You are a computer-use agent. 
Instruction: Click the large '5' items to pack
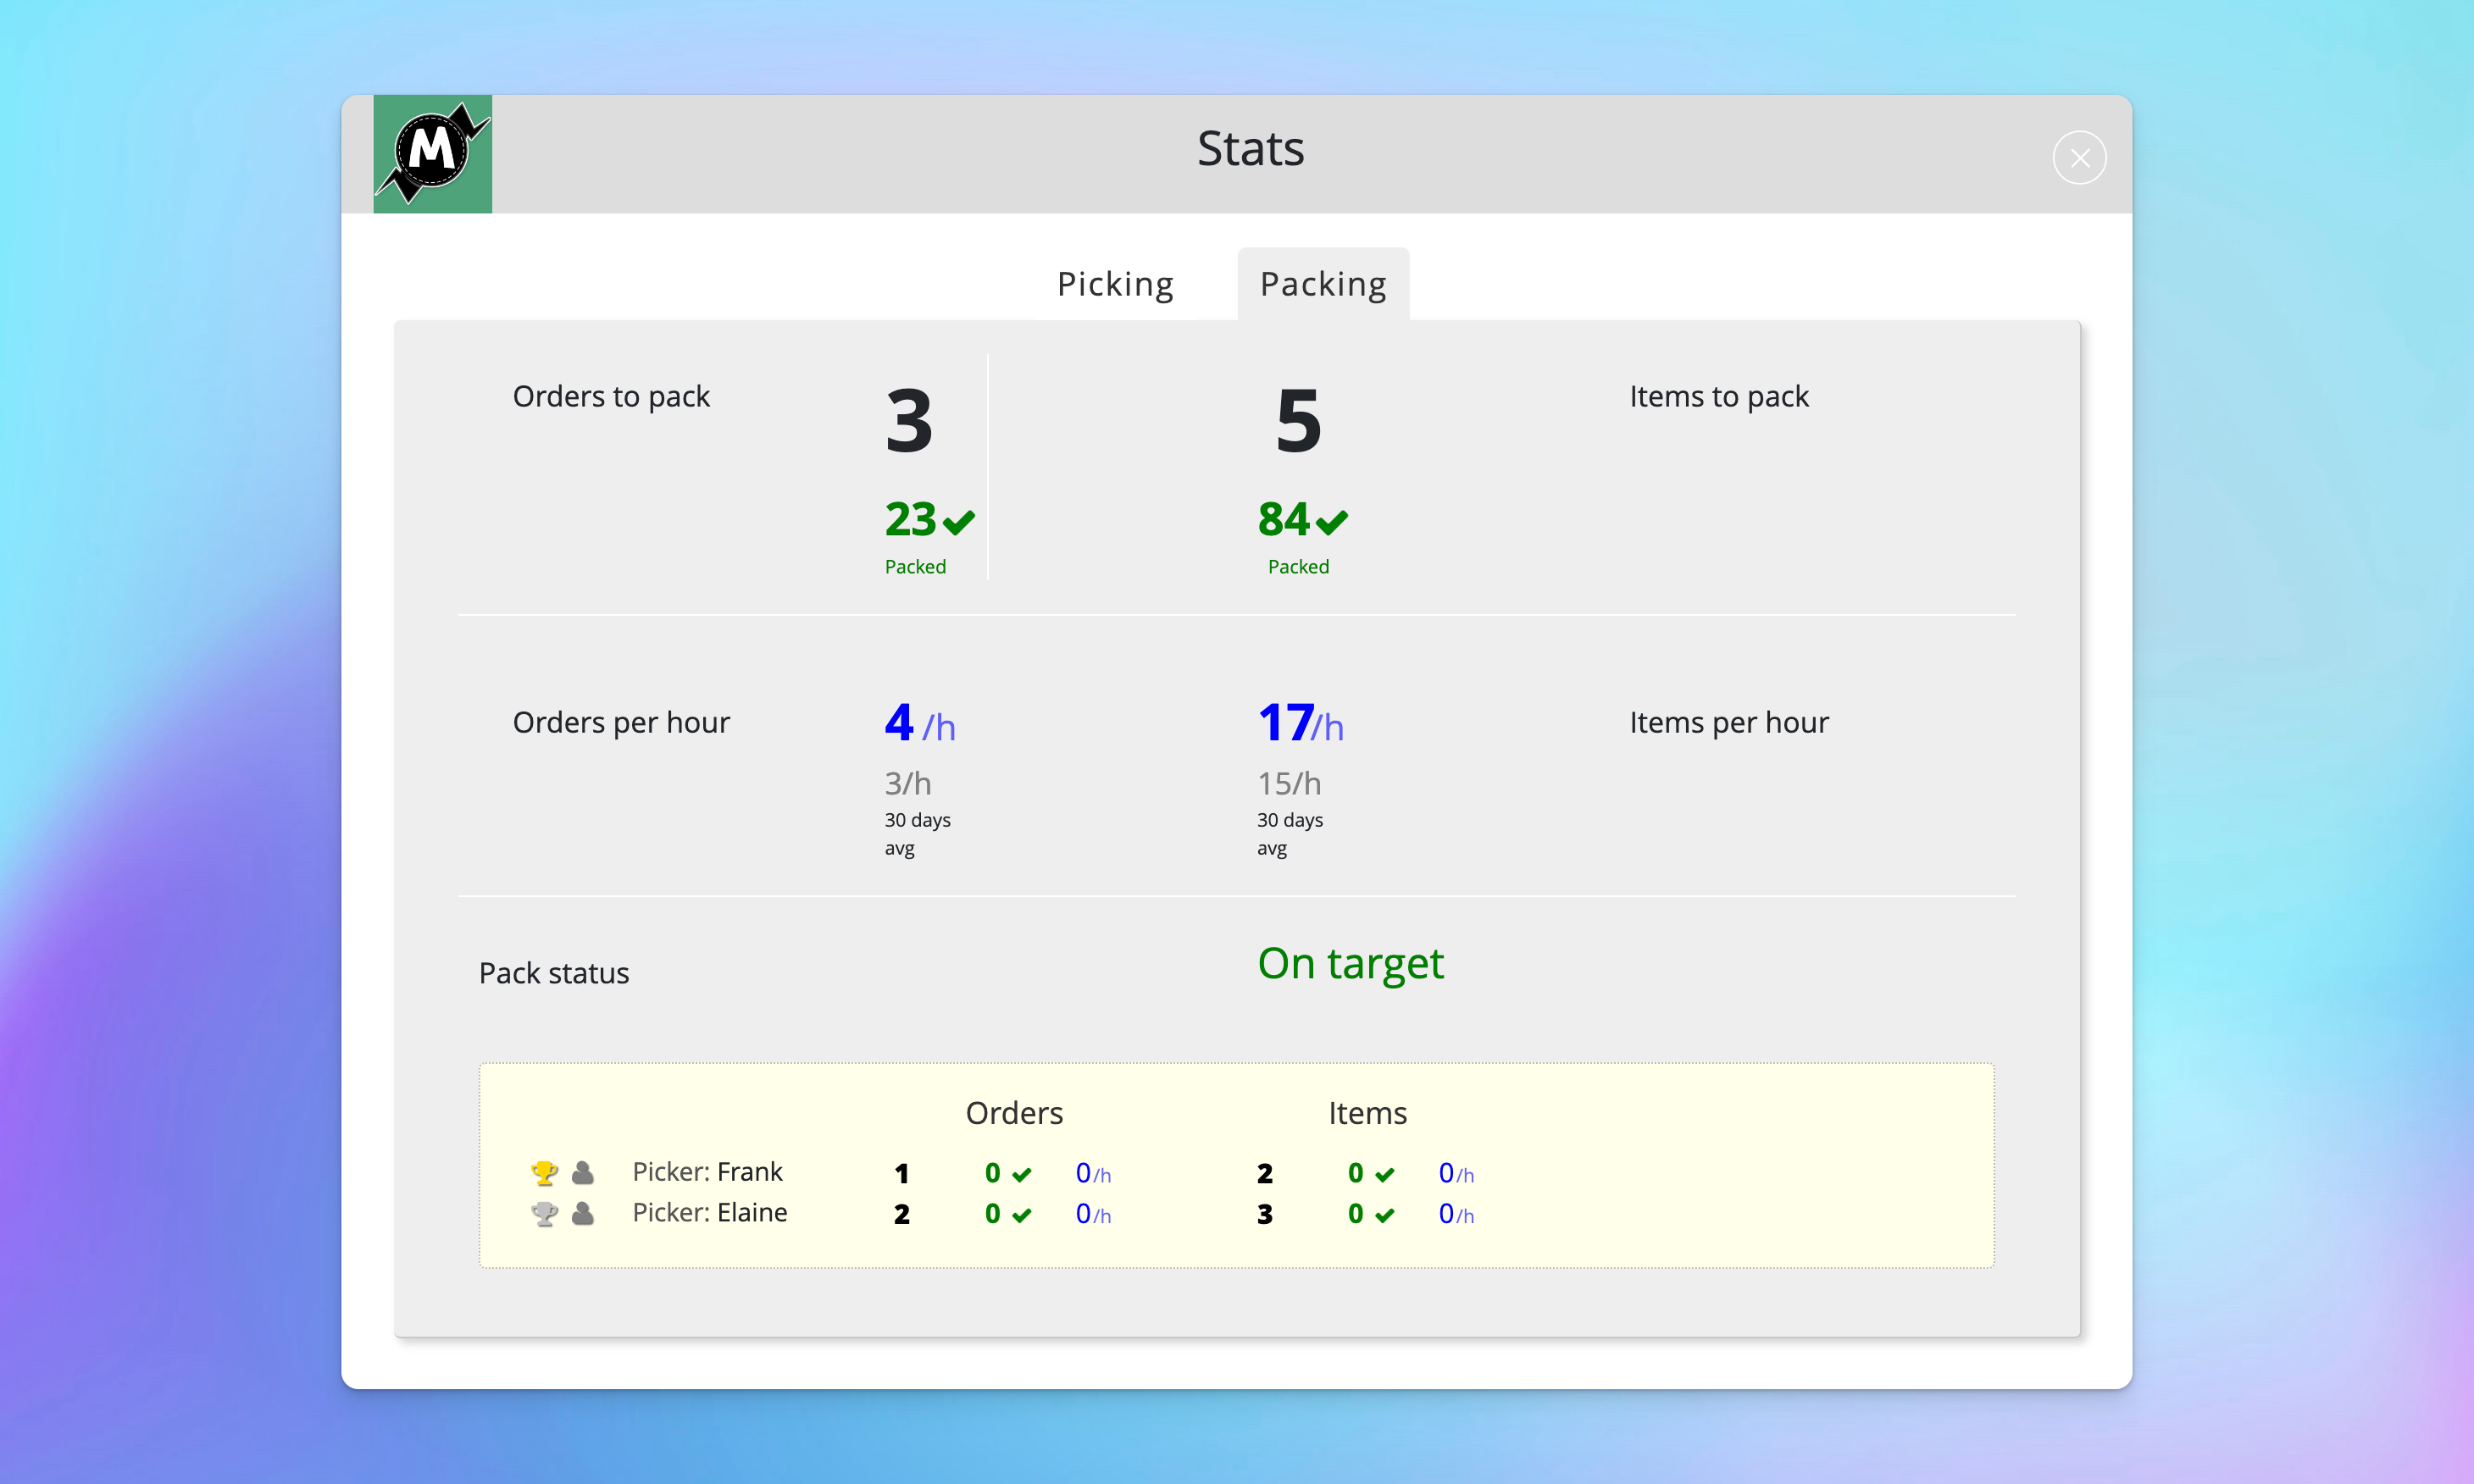tap(1299, 421)
